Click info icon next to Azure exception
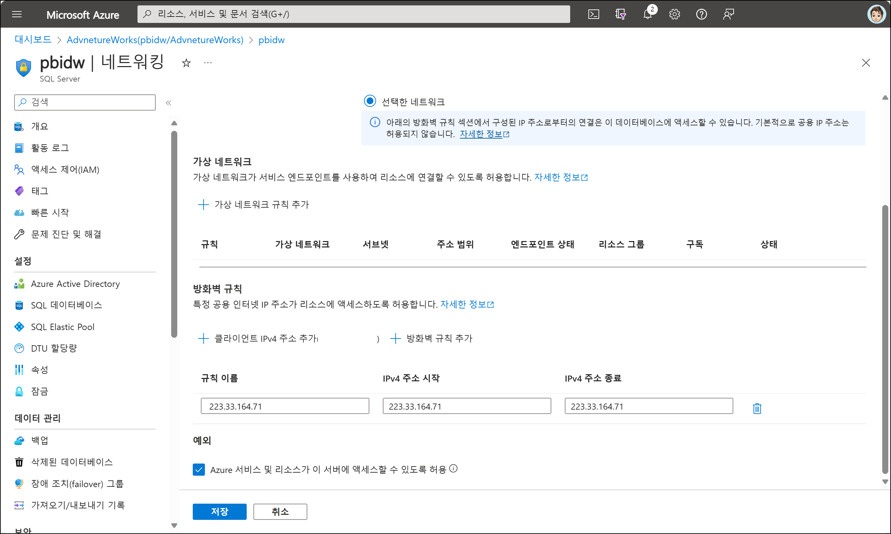This screenshot has width=891, height=534. pos(454,468)
